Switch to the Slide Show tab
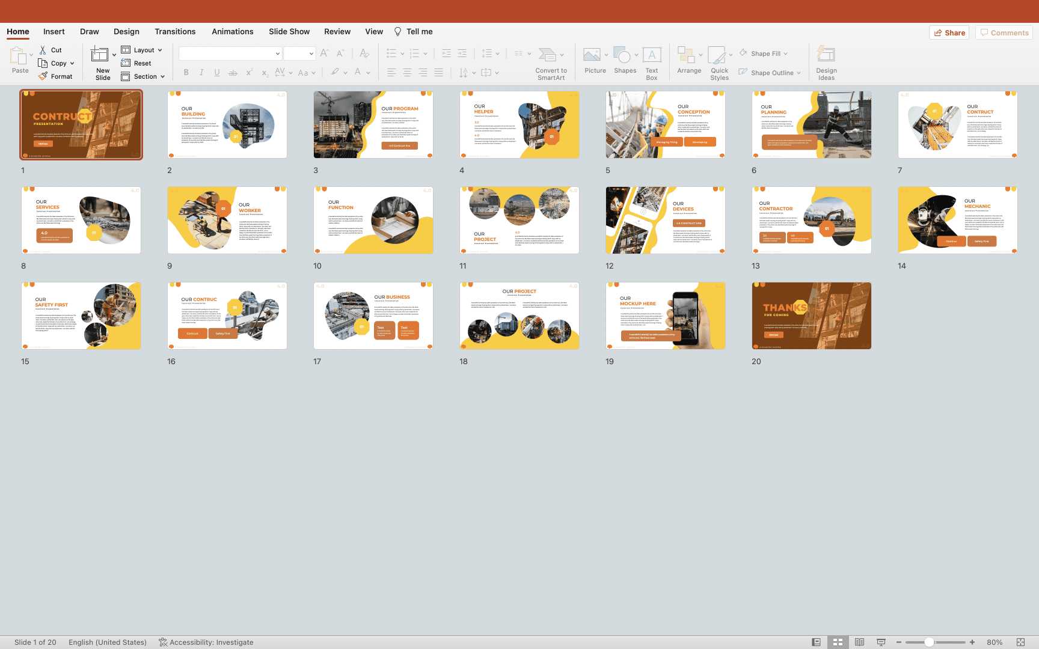 tap(289, 32)
